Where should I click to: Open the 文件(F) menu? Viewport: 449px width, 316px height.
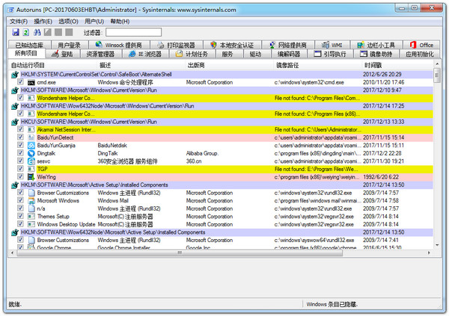point(19,21)
